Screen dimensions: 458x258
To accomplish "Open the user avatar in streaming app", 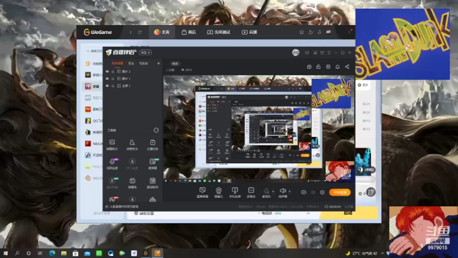I will 295,53.
